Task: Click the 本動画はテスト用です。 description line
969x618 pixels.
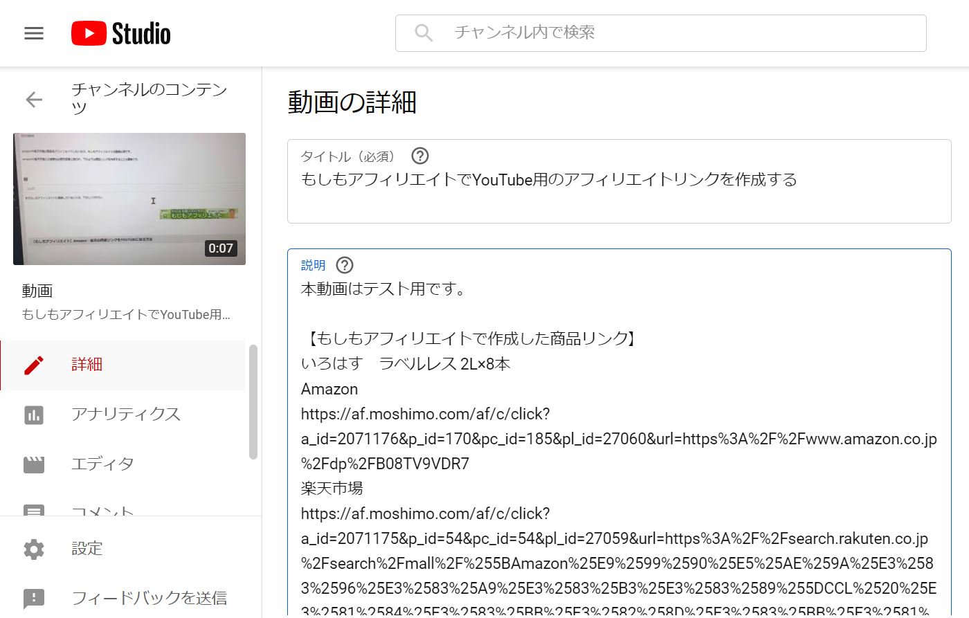Action: point(384,289)
